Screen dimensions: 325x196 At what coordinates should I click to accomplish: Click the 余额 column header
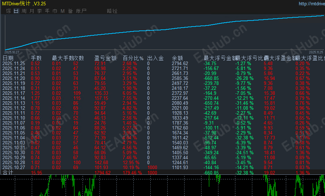coord(177,58)
